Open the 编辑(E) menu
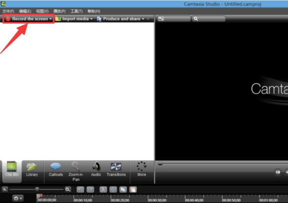 tap(25, 11)
